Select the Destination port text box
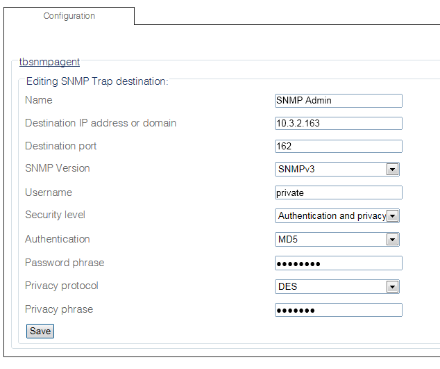 [x=338, y=146]
